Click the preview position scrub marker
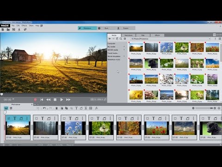The image size is (222, 167). pyautogui.click(x=2, y=94)
